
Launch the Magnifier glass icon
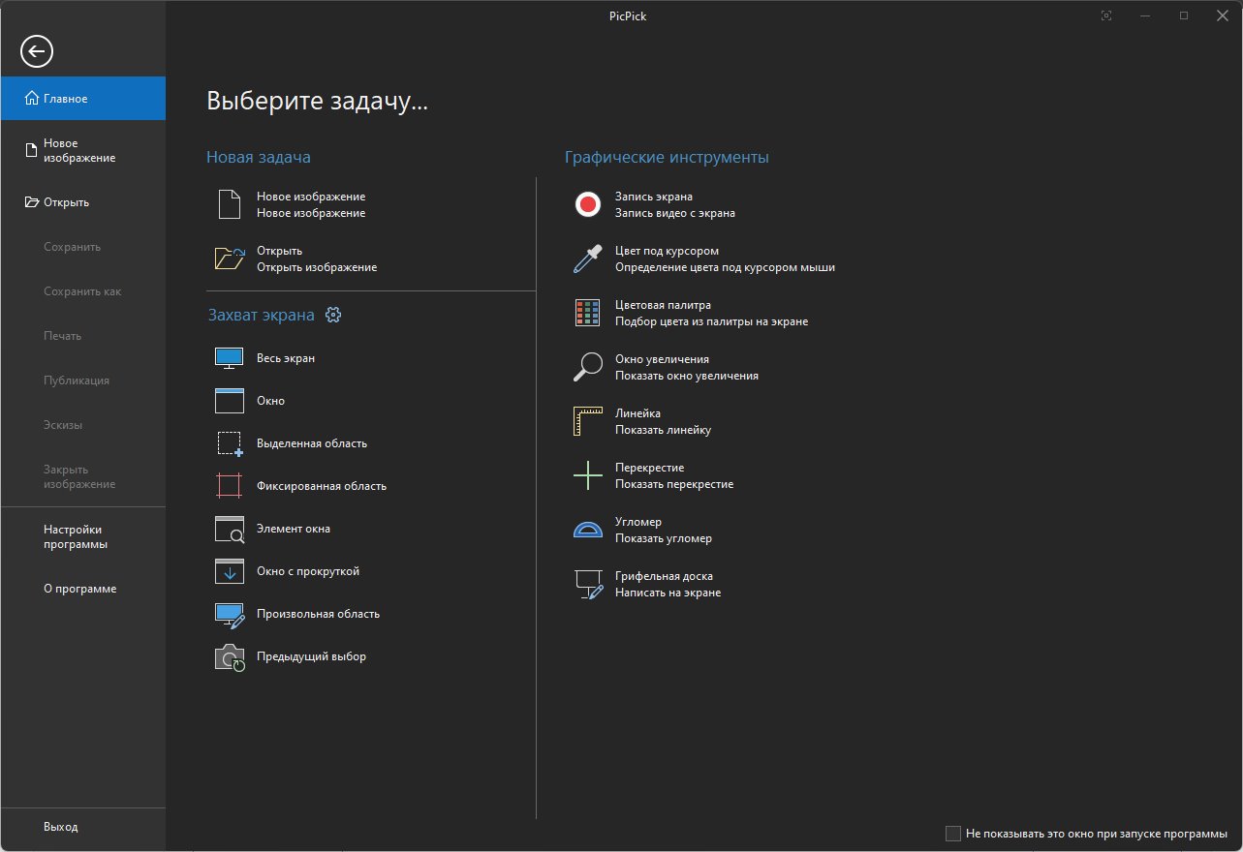point(588,367)
